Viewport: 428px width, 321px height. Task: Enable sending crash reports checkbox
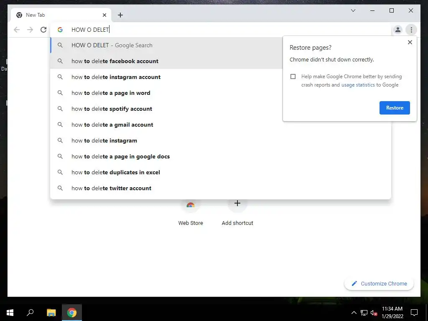pyautogui.click(x=293, y=76)
